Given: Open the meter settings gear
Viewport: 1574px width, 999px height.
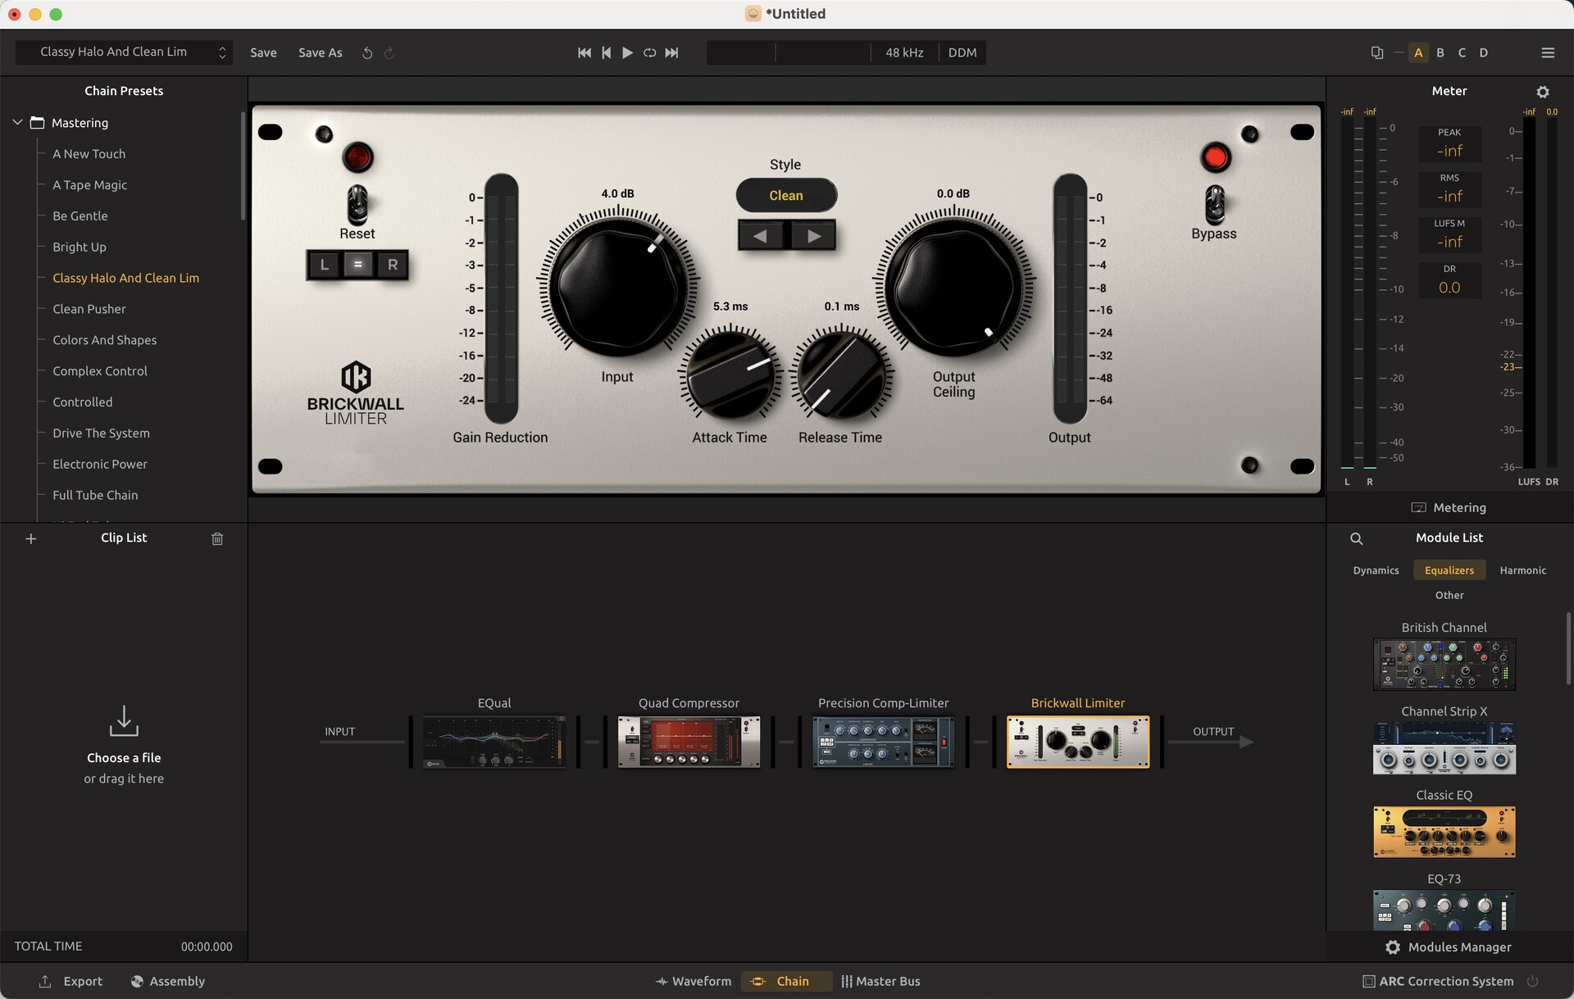Looking at the screenshot, I should click(x=1542, y=92).
